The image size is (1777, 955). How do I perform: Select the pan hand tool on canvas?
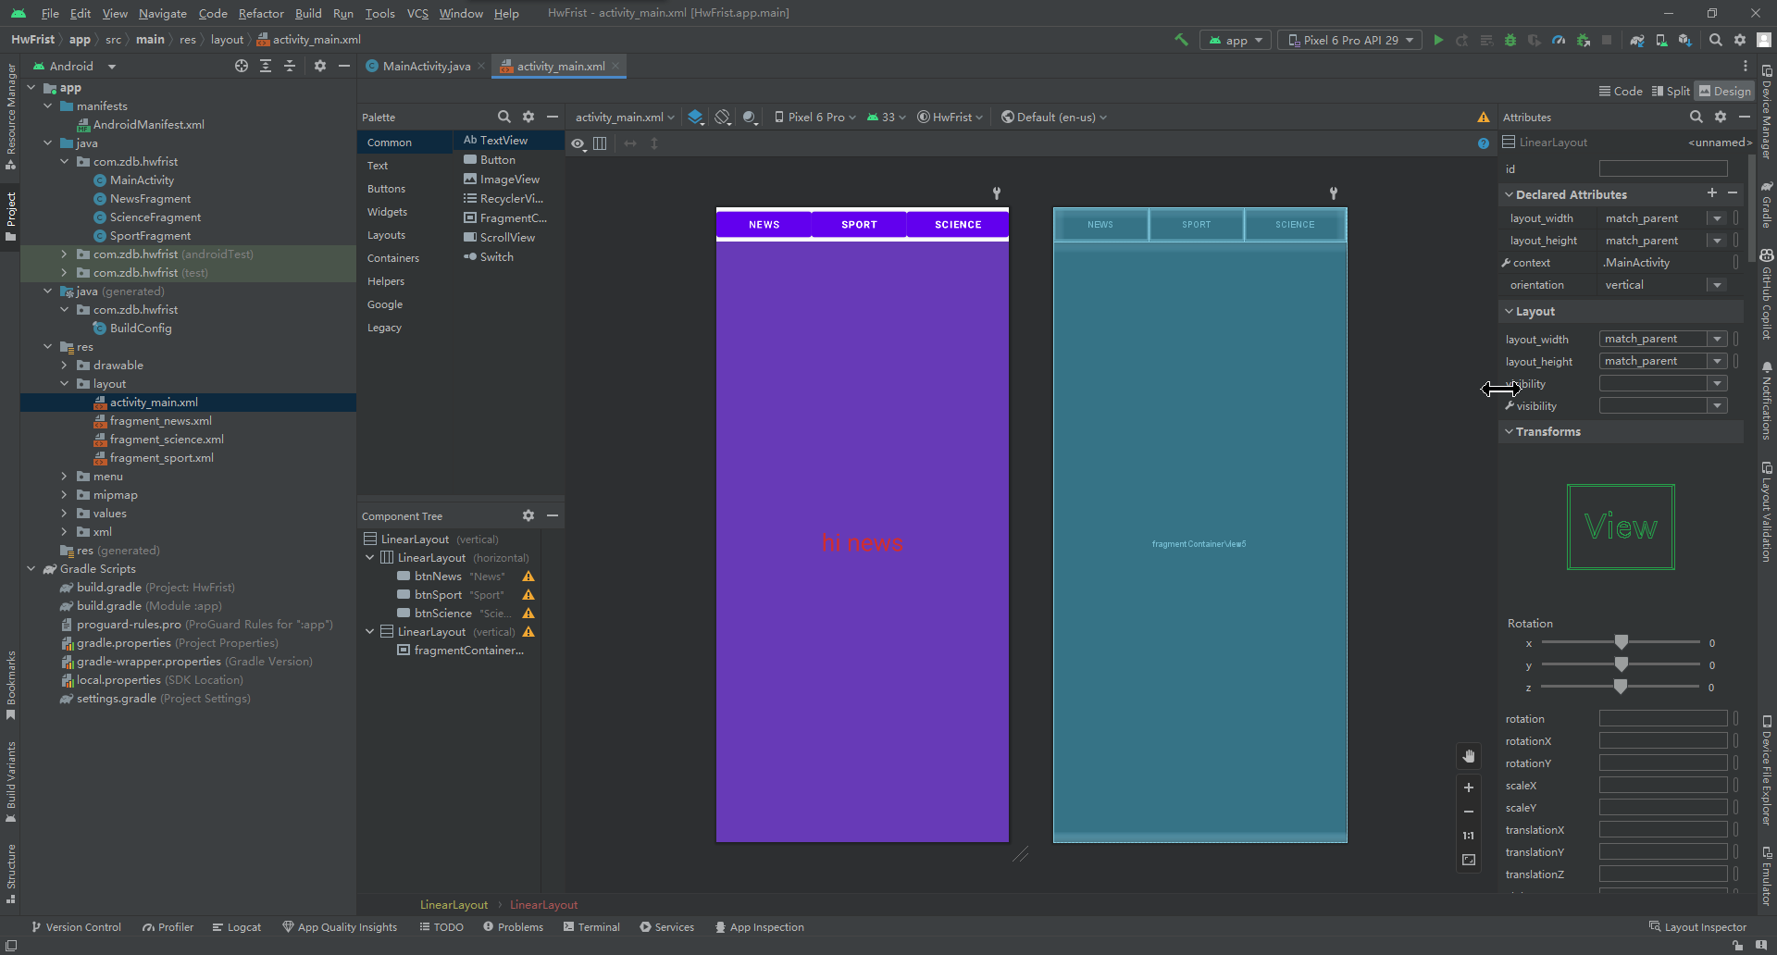pyautogui.click(x=1469, y=756)
